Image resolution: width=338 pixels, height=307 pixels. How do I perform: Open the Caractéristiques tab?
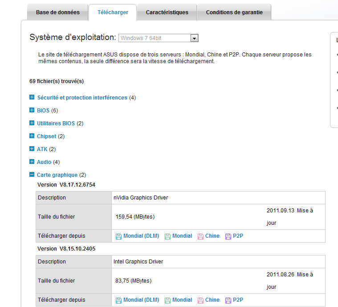pyautogui.click(x=167, y=12)
